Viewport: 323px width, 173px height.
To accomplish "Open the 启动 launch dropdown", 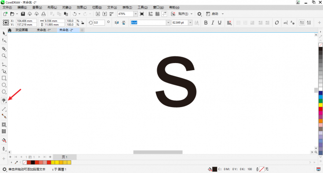I will click(x=223, y=14).
